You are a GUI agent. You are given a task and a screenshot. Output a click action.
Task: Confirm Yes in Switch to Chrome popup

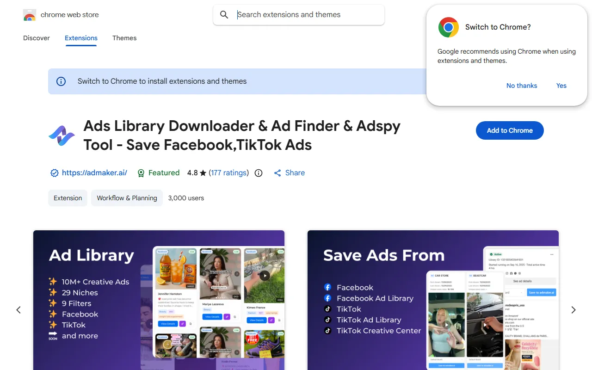(x=561, y=86)
